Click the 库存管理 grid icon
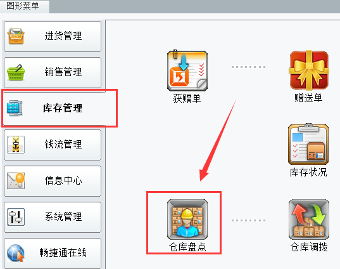Screen dimensions: 340x269 (x=15, y=108)
